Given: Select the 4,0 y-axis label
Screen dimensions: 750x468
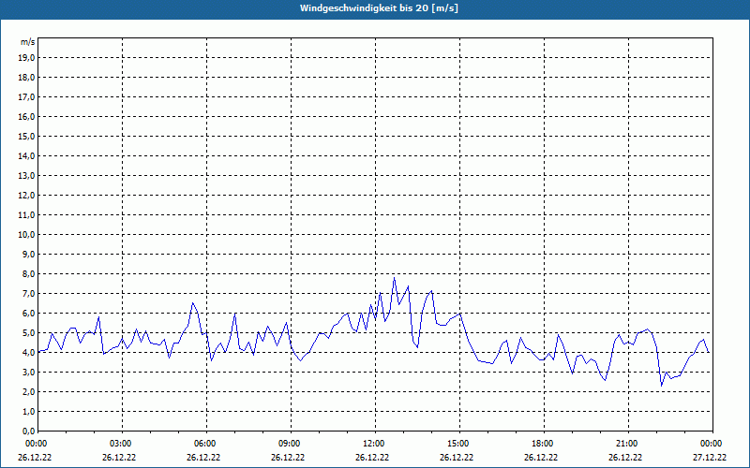Looking at the screenshot, I should click(29, 353).
